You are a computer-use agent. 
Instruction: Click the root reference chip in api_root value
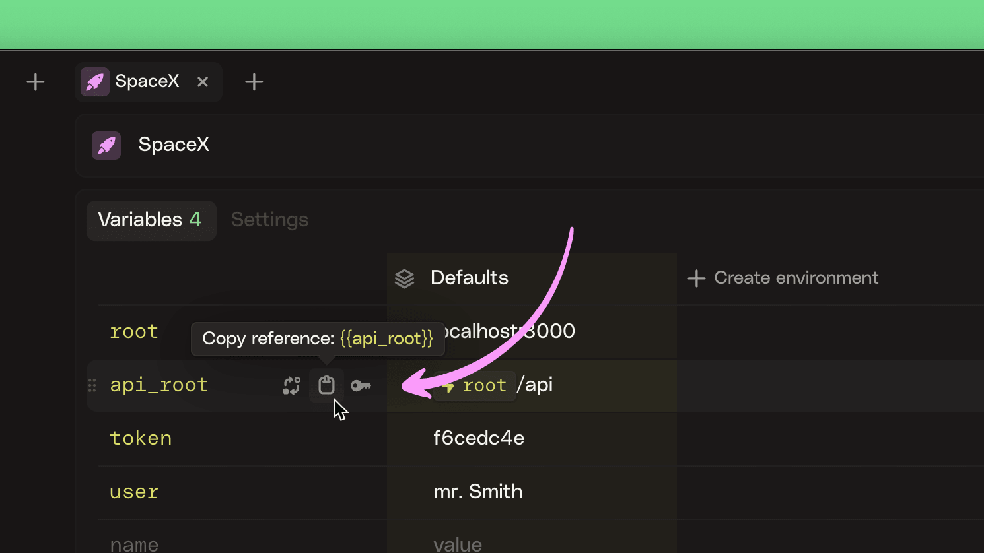[474, 385]
